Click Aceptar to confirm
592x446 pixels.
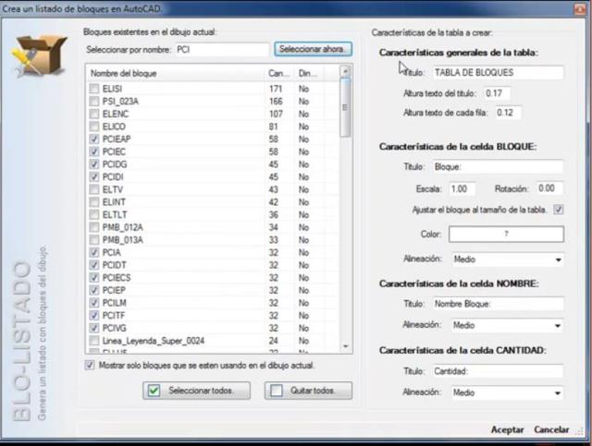point(507,429)
